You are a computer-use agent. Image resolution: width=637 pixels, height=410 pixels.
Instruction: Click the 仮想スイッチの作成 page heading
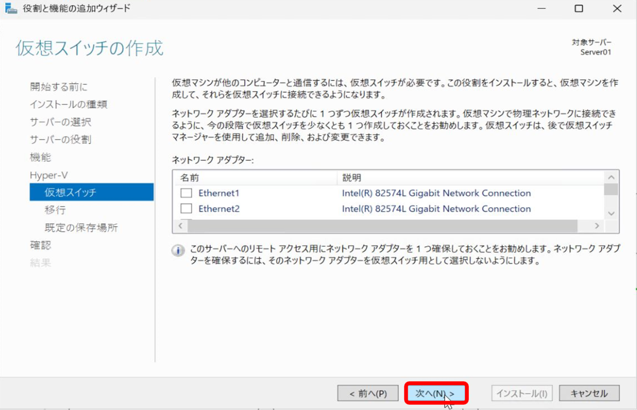(89, 48)
